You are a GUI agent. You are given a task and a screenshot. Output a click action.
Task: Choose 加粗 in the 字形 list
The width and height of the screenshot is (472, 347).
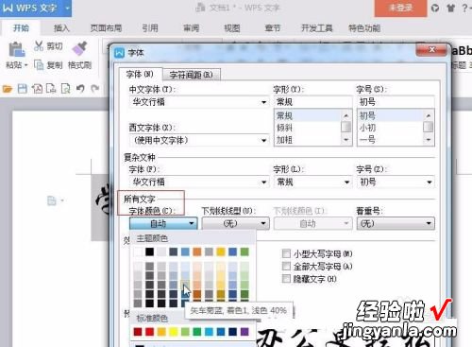pos(307,140)
